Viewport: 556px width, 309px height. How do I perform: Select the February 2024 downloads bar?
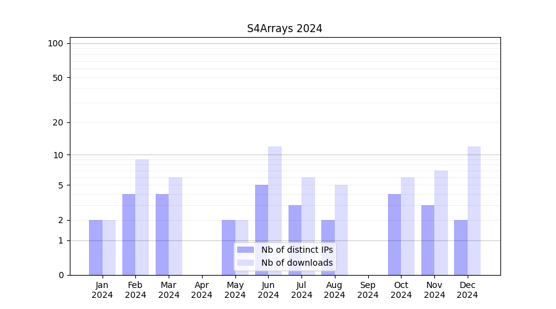(142, 216)
